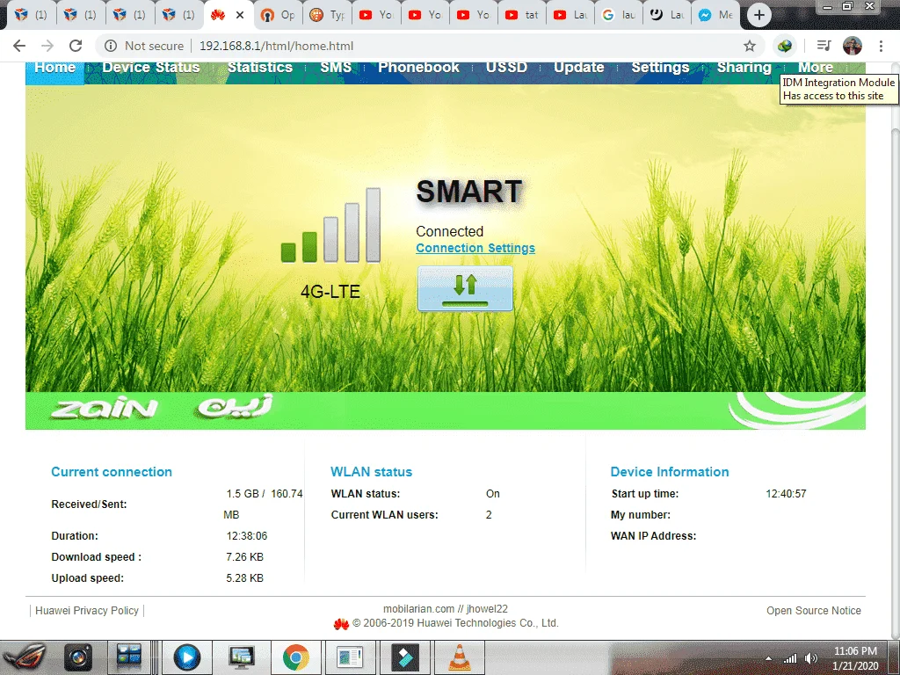This screenshot has height=675, width=900.
Task: Switch to the first (1) tab
Action: click(32, 15)
